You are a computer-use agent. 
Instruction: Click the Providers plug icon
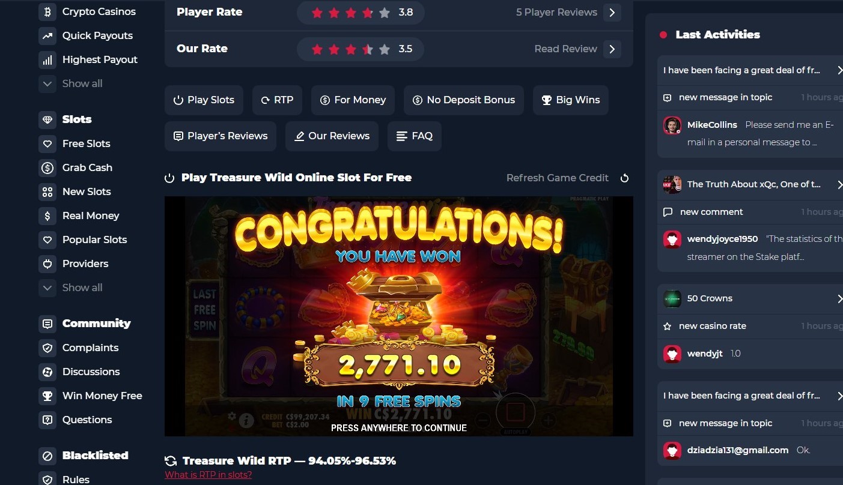click(x=47, y=264)
